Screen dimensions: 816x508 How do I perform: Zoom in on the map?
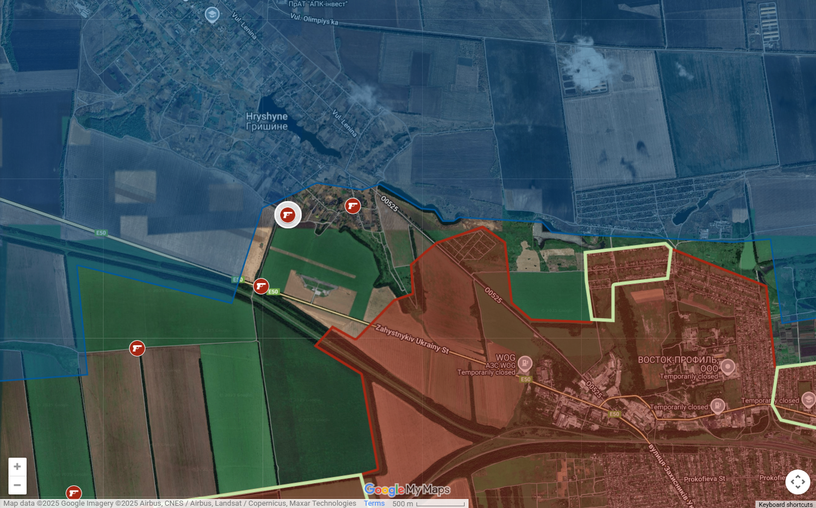click(x=18, y=467)
